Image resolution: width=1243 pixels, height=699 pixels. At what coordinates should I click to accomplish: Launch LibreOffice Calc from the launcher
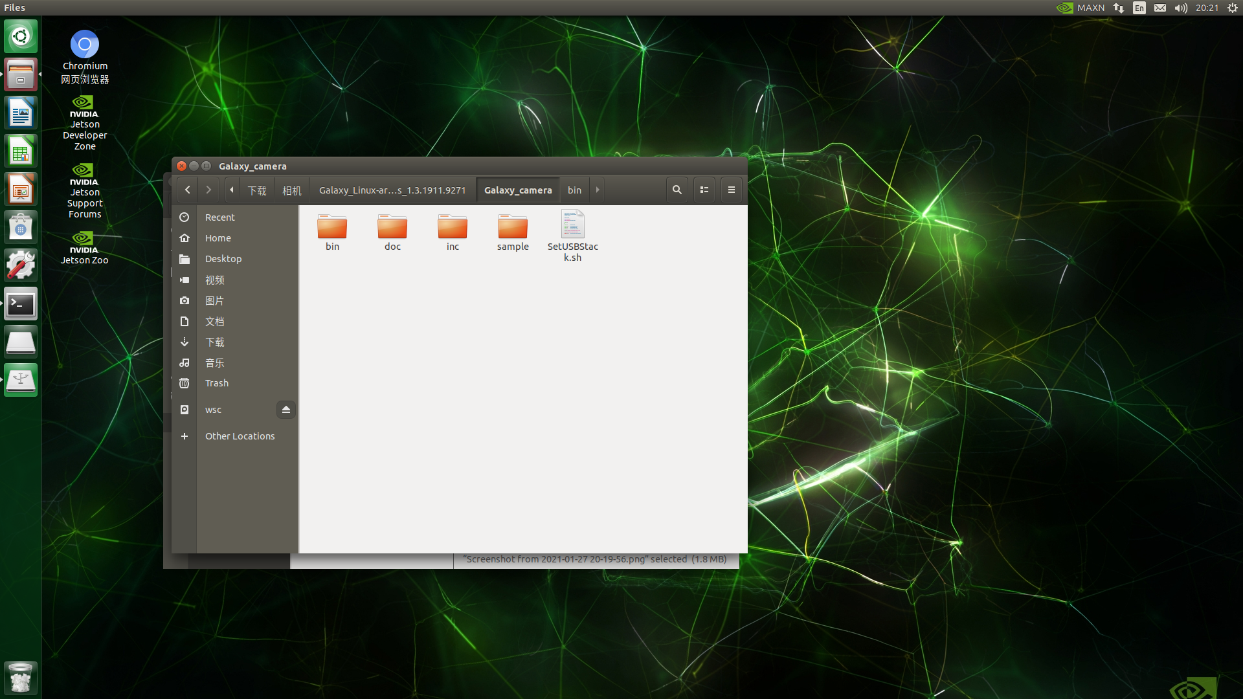(x=21, y=151)
